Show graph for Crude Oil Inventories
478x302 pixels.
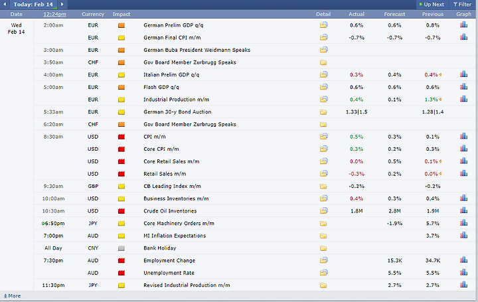point(463,210)
